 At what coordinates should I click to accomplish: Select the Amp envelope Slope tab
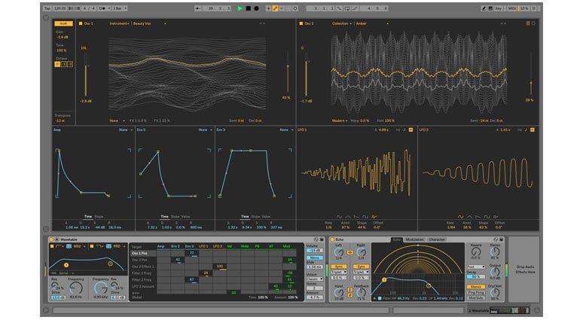[x=99, y=216]
